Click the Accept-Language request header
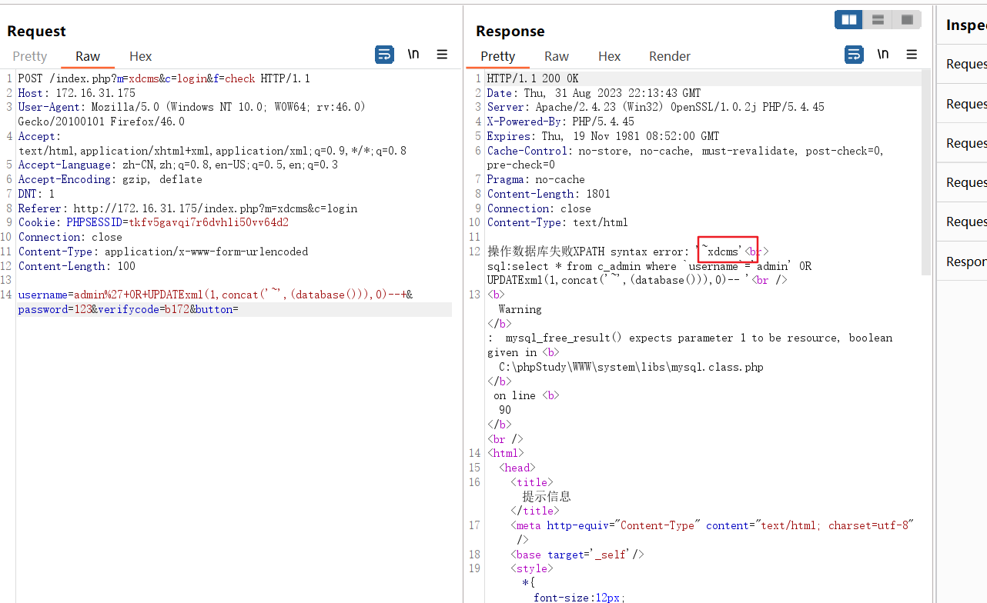This screenshot has height=603, width=987. point(178,165)
